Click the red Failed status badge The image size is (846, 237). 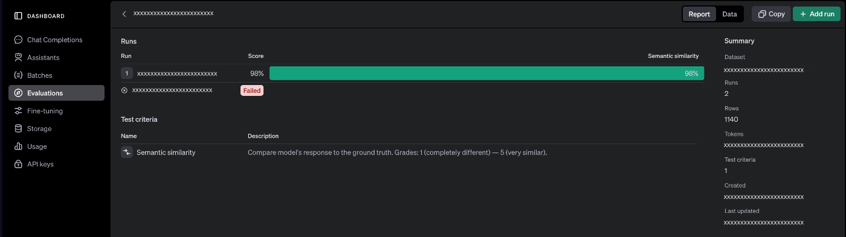[x=252, y=90]
